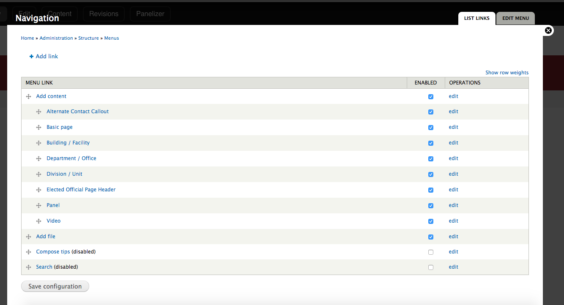The image size is (564, 305).
Task: Show row weights for the table
Action: pyautogui.click(x=507, y=73)
